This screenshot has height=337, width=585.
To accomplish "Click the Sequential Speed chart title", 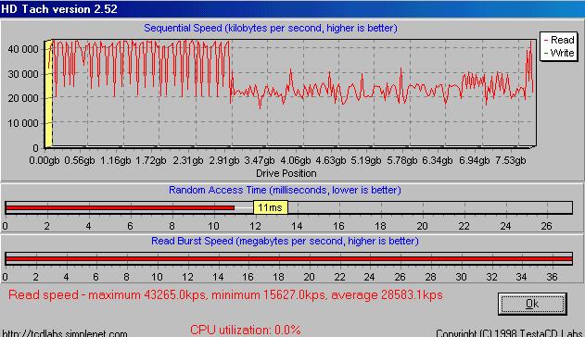I will pos(271,29).
